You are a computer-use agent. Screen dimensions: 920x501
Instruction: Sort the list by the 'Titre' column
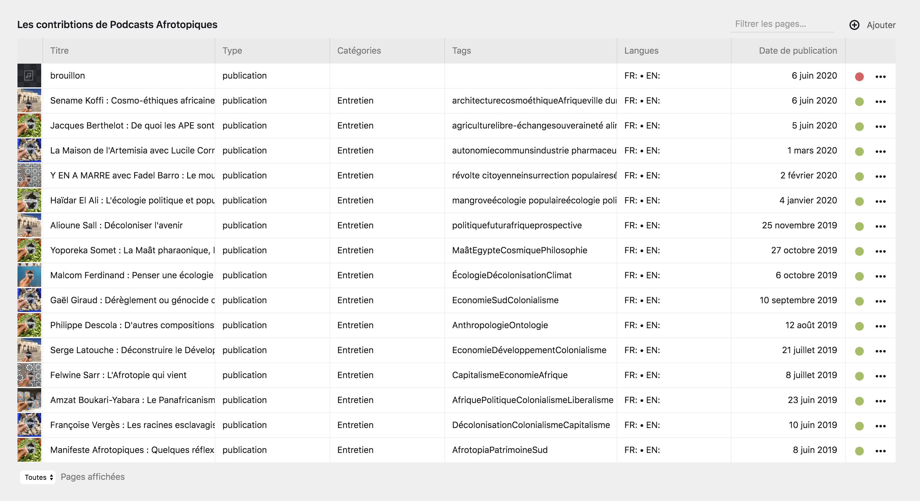pyautogui.click(x=59, y=50)
